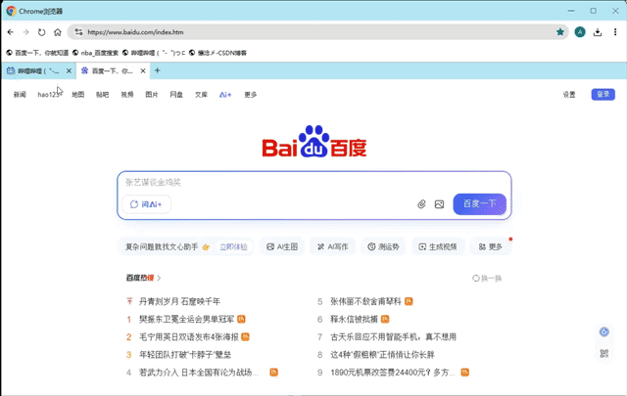Open the 百度一下 bookmark in bookmarks bar
Image resolution: width=627 pixels, height=396 pixels.
(37, 53)
